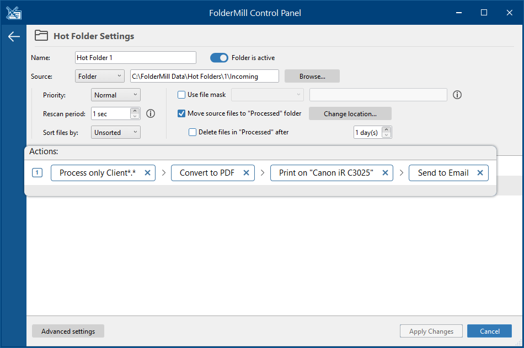524x348 pixels.
Task: Click the Hot Folder 1 name field
Action: click(135, 57)
